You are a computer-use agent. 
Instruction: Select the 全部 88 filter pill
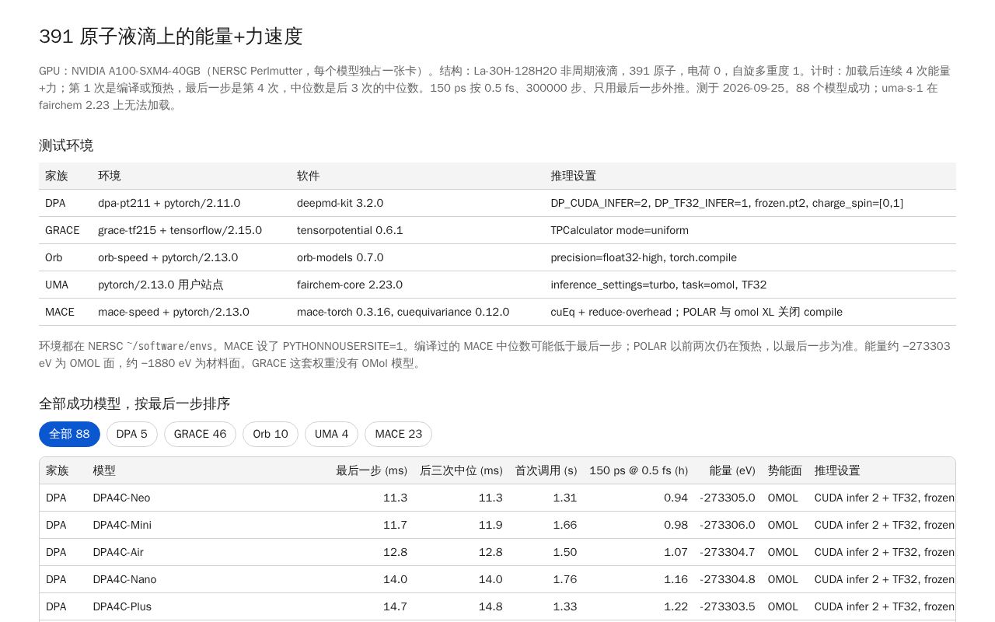click(x=69, y=434)
